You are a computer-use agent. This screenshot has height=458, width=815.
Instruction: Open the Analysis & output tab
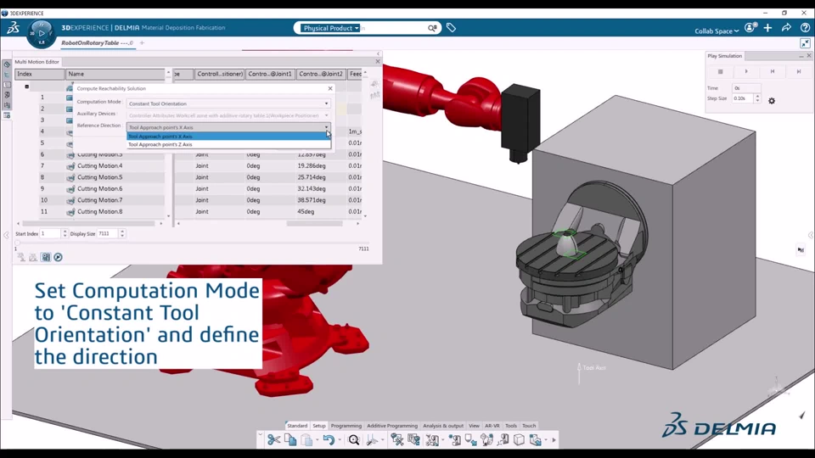coord(443,426)
